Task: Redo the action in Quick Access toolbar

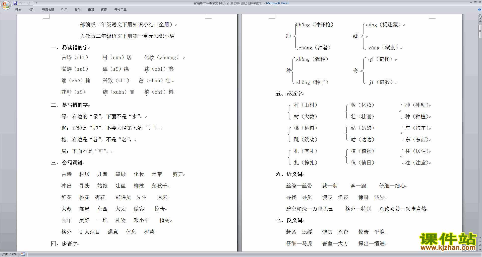Action: [29, 3]
